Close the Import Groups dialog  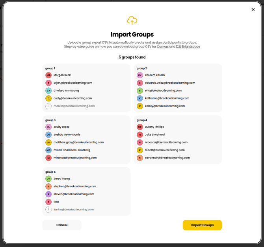pyautogui.click(x=253, y=9)
